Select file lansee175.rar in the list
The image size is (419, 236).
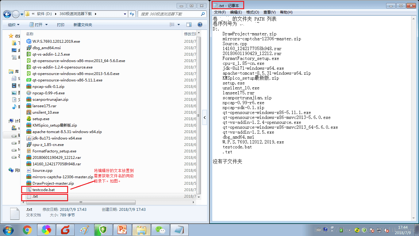[x=44, y=106]
